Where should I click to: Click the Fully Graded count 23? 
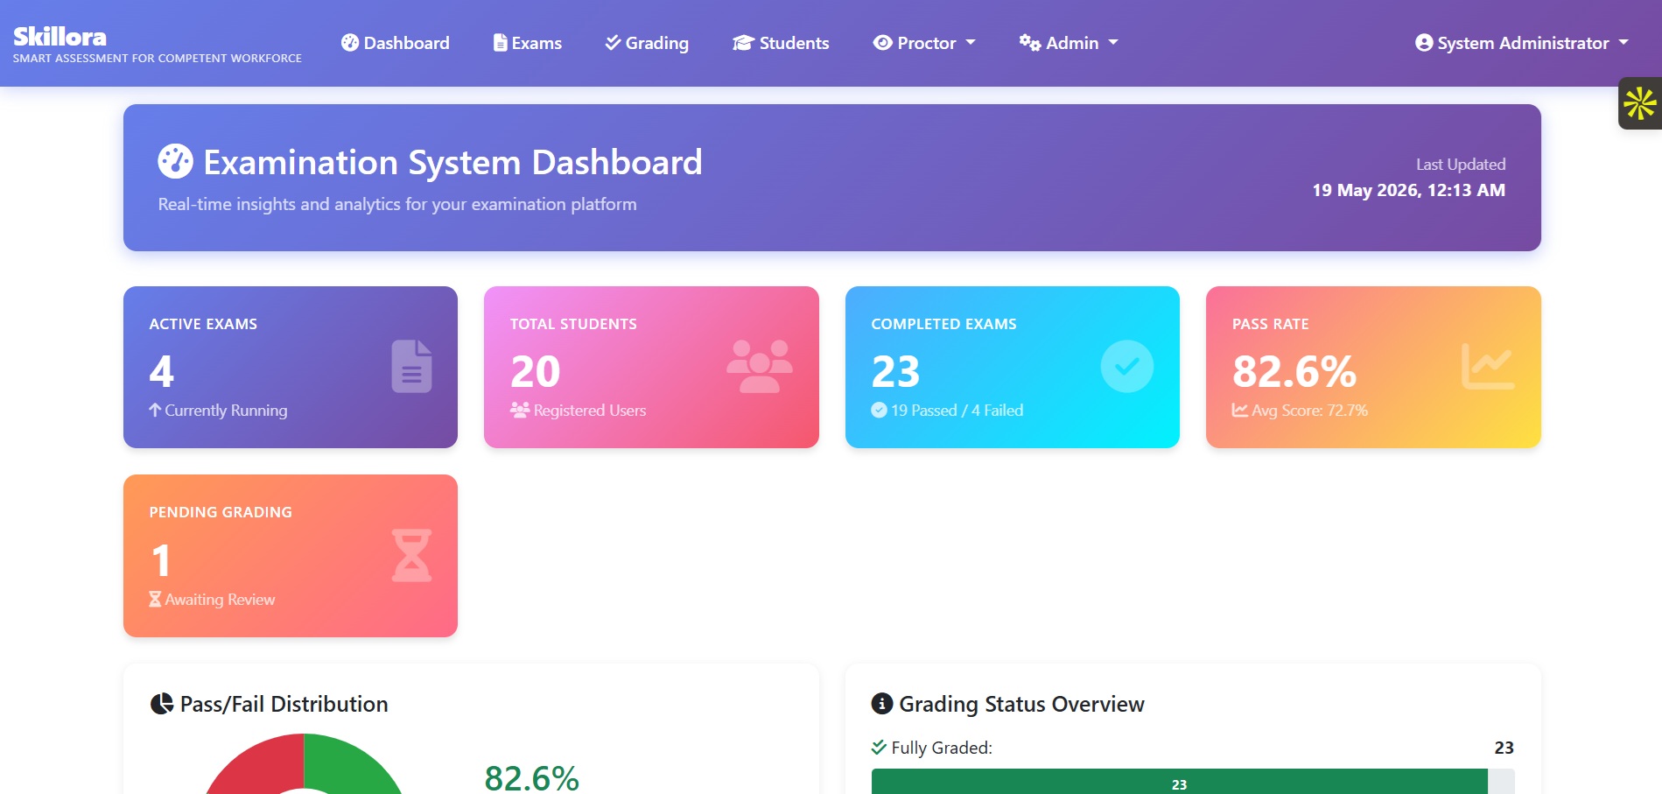pyautogui.click(x=1504, y=748)
